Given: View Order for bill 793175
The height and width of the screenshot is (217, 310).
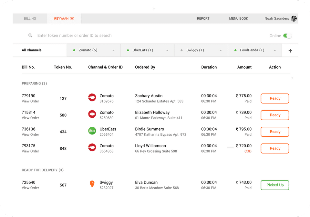Looking at the screenshot, I should (30, 151).
